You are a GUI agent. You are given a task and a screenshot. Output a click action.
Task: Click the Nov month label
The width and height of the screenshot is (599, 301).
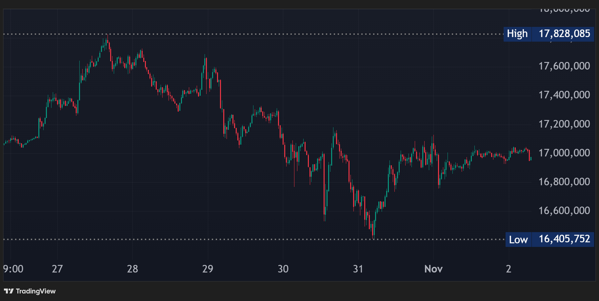click(433, 269)
